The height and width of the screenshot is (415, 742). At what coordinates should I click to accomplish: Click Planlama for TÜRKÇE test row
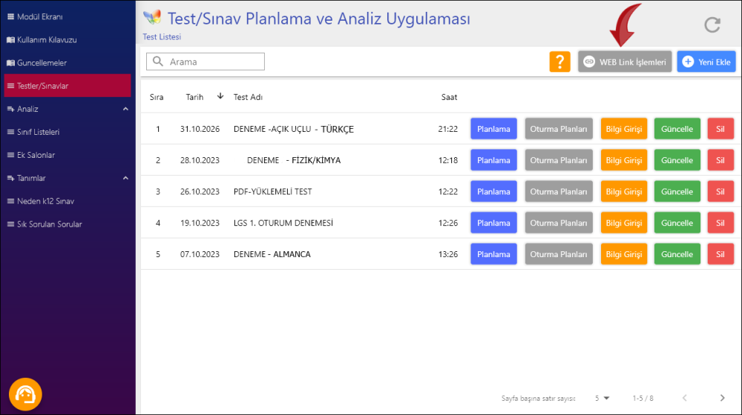click(493, 129)
